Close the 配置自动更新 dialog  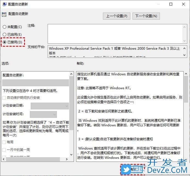click(183, 4)
